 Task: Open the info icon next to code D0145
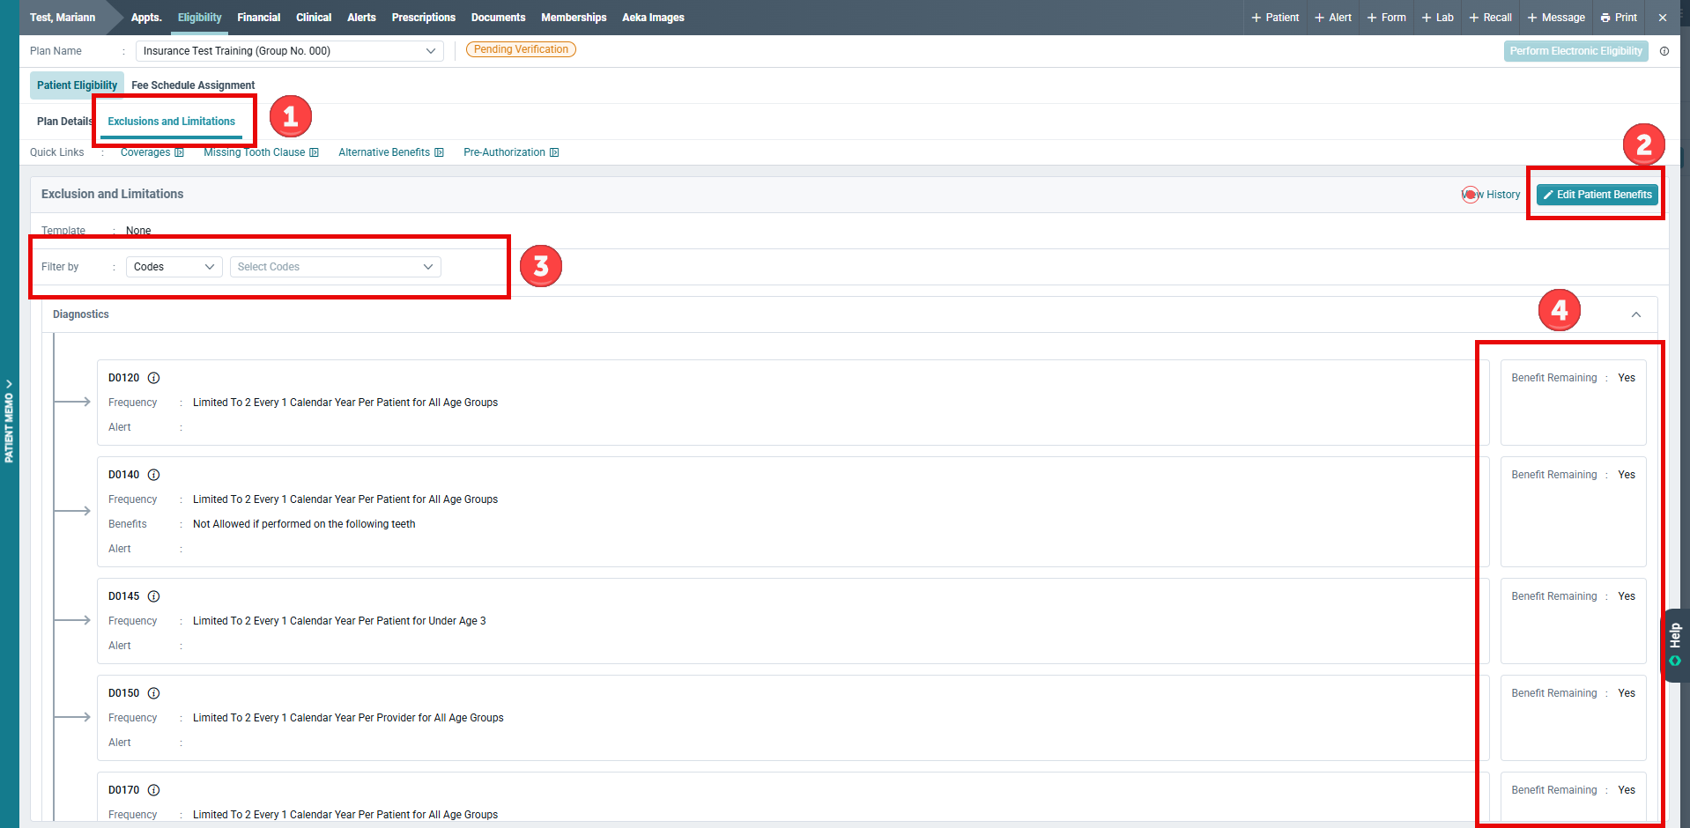coord(153,596)
